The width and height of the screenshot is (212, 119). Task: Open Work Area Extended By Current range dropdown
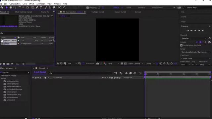tap(196, 52)
